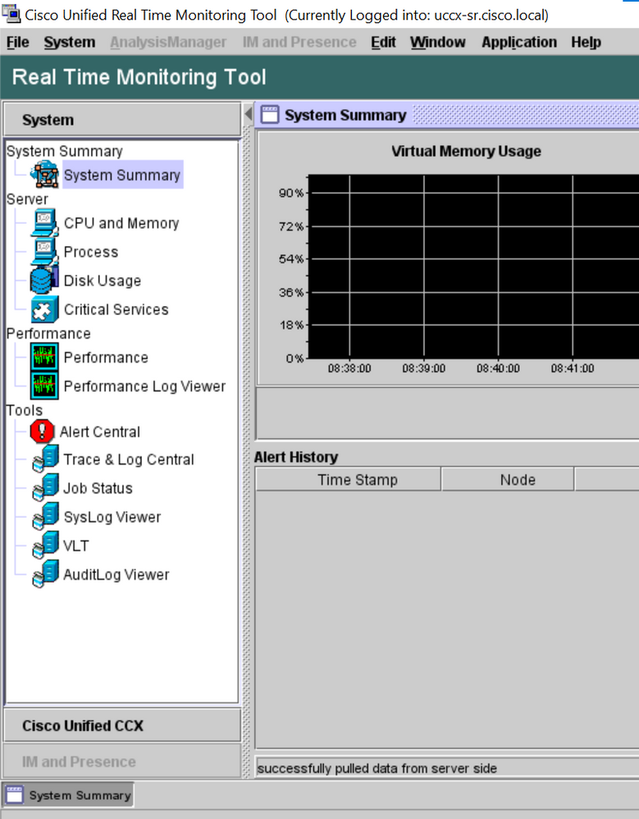Select Performance tree item under Performance

click(x=106, y=357)
